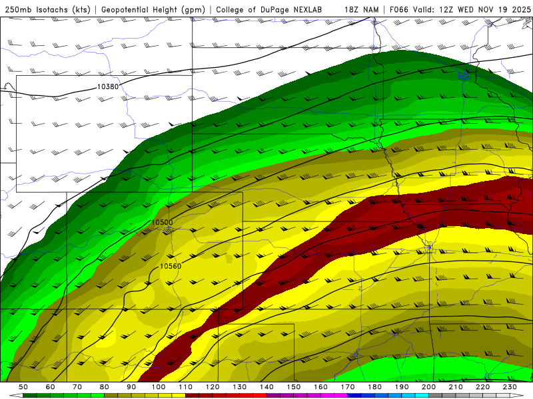The image size is (533, 399).
Task: Click the 200 knot legend label
Action: click(x=428, y=387)
